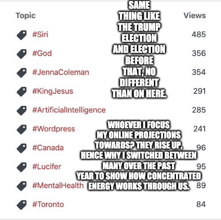Click the tag icon next to #KingJesus
Viewport: 221px width, 220px height.
(x=22, y=92)
